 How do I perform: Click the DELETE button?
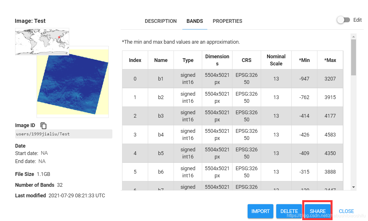coord(289,211)
